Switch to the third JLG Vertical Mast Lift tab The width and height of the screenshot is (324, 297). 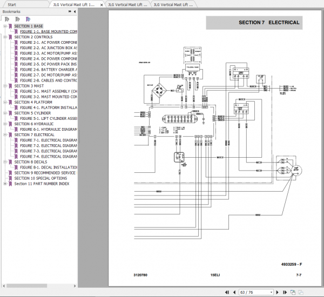[x=173, y=4]
